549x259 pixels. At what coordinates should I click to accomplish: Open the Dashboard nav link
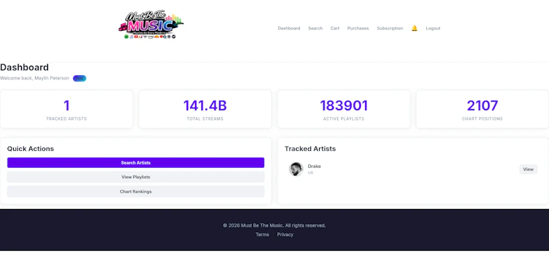click(289, 28)
